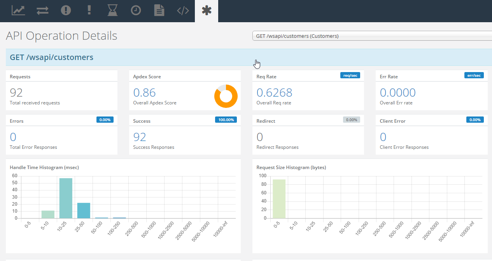Click the 92 total requests value

tap(16, 92)
